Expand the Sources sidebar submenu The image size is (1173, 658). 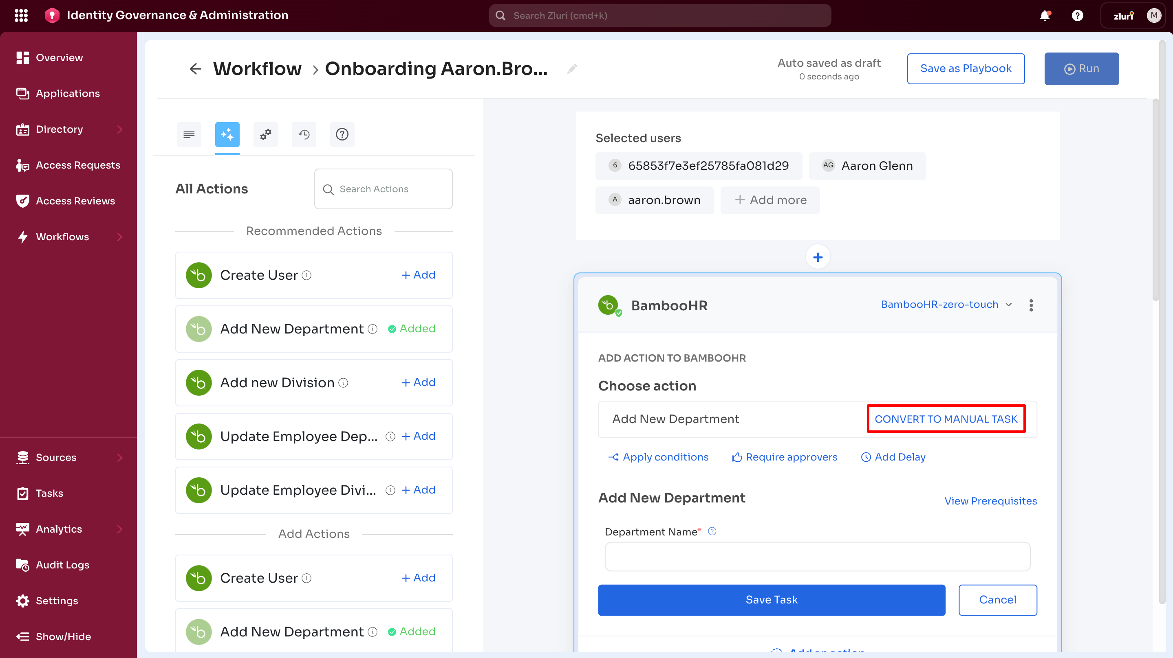(120, 457)
